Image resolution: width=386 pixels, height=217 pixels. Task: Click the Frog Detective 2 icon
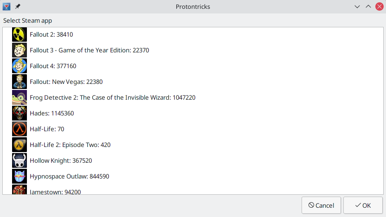pos(19,97)
